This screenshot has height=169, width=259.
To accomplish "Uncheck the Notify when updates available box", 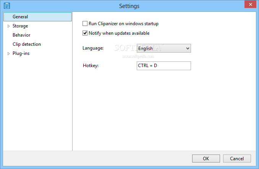I will pos(85,33).
